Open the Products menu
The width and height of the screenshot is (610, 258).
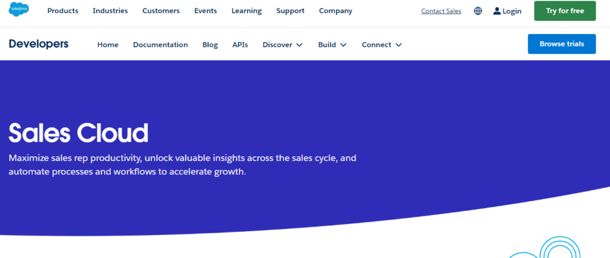click(x=63, y=11)
